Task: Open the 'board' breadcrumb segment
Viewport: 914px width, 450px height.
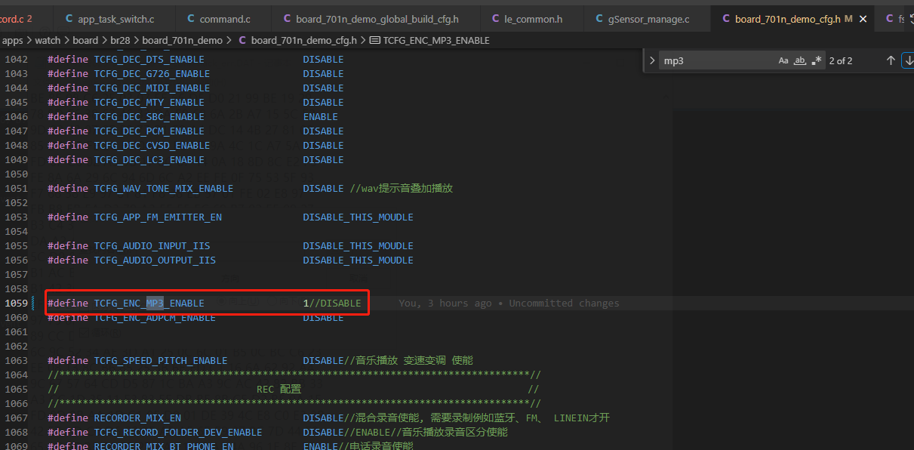Action: 85,40
